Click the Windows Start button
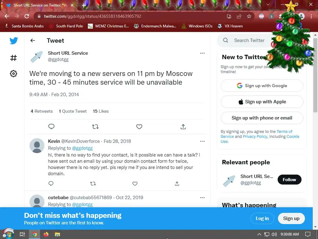 [x=8, y=234]
